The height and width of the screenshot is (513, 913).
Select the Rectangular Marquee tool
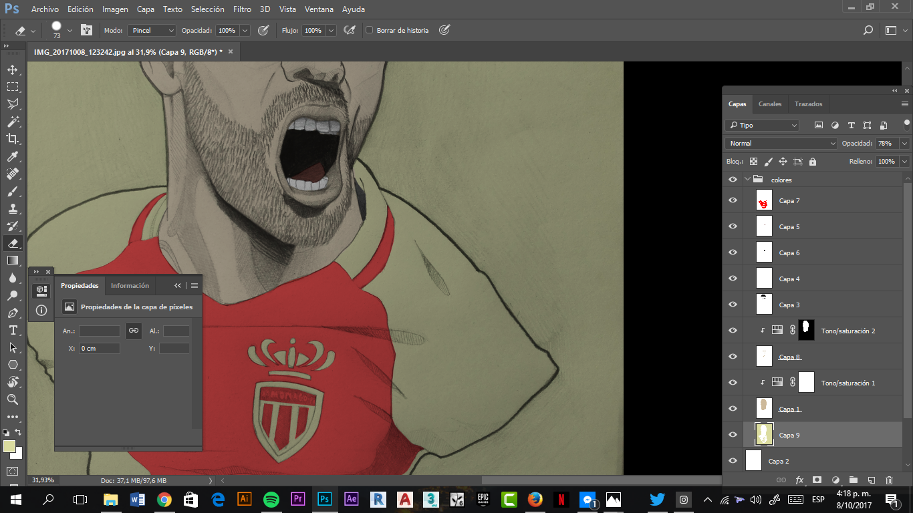coord(12,87)
